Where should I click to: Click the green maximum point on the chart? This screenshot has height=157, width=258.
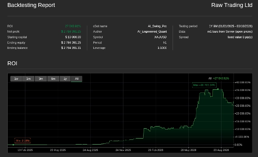(218, 89)
